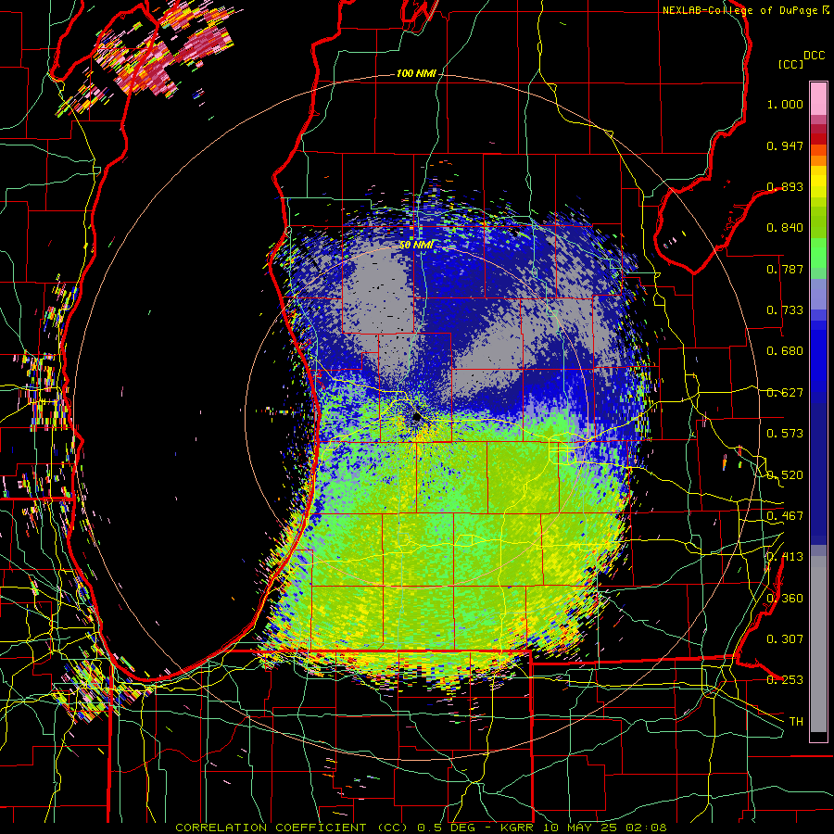The image size is (834, 834).
Task: Click the 0.840 legend value
Action: (x=785, y=228)
